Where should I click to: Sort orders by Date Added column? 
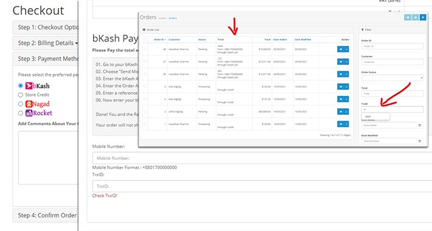280,40
